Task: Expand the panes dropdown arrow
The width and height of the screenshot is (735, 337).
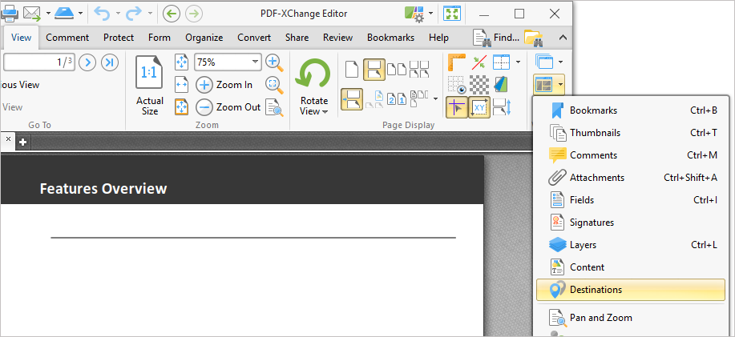Action: point(560,84)
